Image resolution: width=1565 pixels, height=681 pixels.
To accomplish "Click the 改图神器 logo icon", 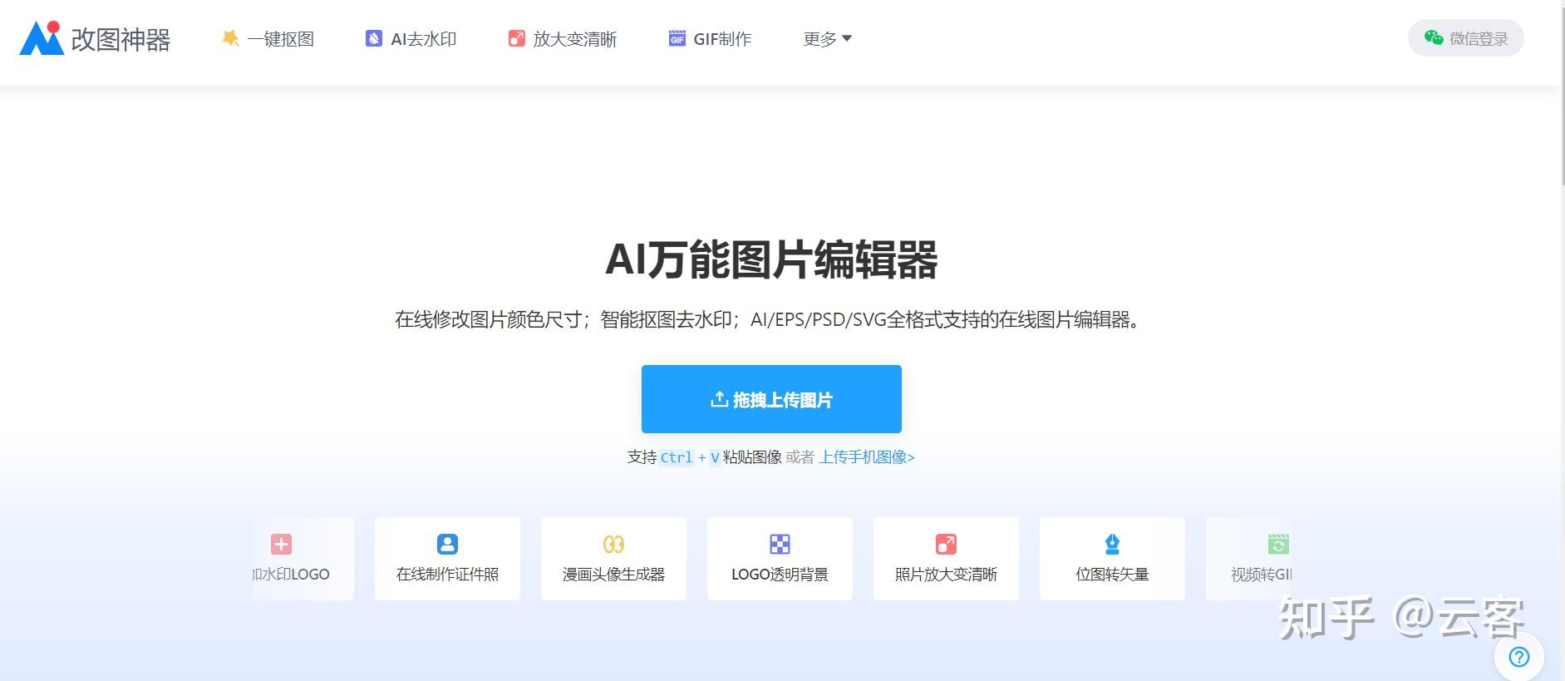I will 42,38.
